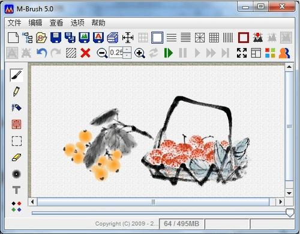Open the 文件 menu
The height and width of the screenshot is (234, 300).
point(14,23)
